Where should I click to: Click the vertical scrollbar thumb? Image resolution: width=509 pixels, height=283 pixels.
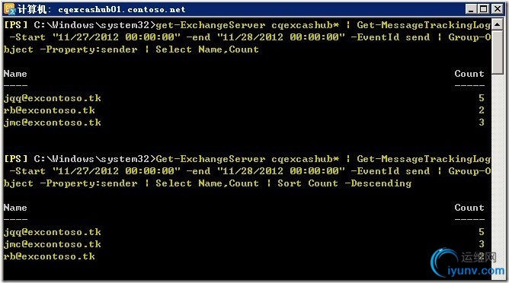tap(498, 52)
